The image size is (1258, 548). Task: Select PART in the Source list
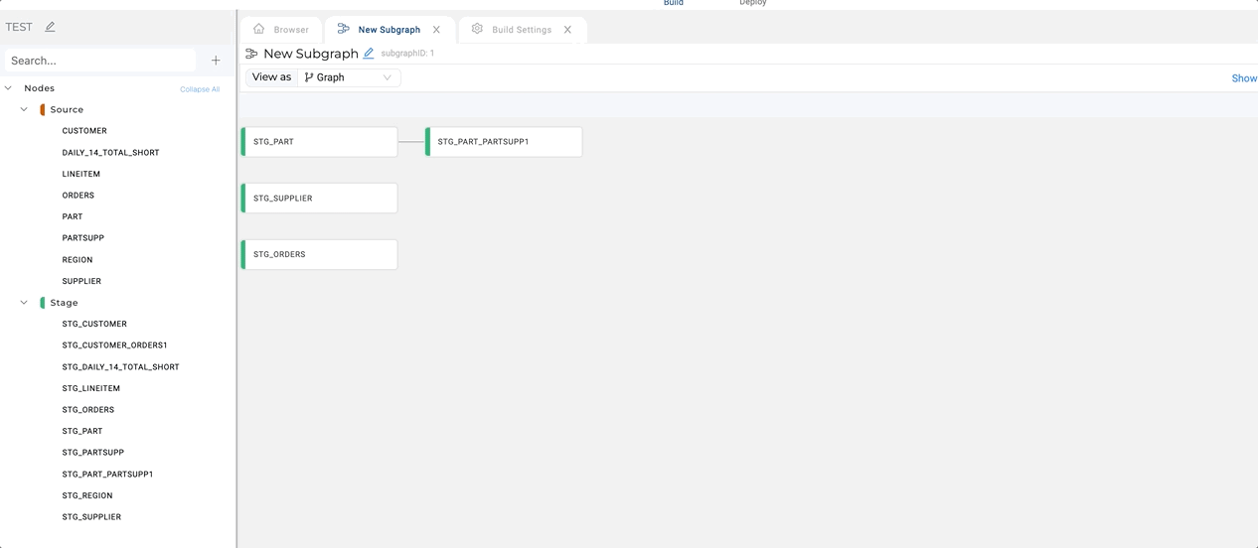click(x=73, y=216)
